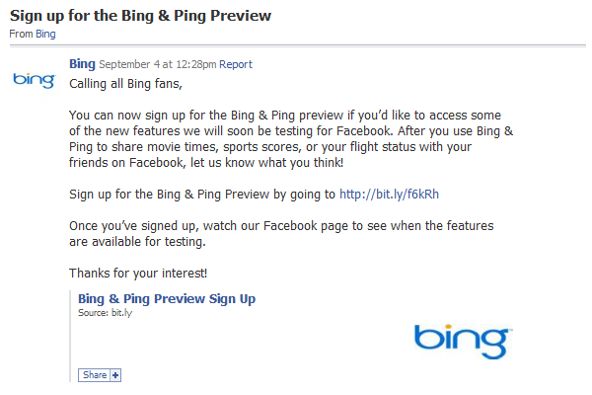The width and height of the screenshot is (592, 395).
Task: Click the Calling all Bing fans line
Action: (x=125, y=84)
